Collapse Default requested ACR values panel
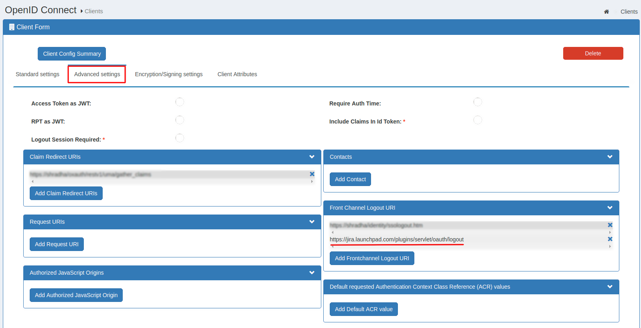This screenshot has width=641, height=328. (x=610, y=287)
